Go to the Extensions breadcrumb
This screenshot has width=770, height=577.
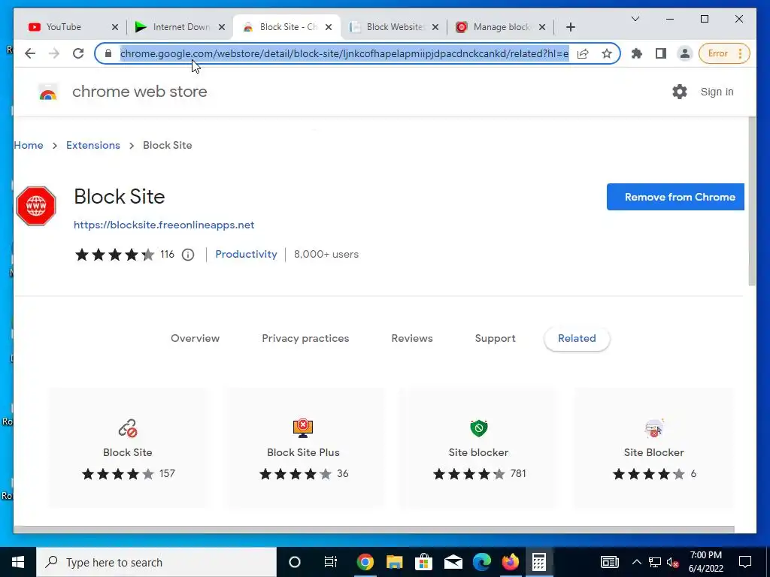tap(93, 145)
